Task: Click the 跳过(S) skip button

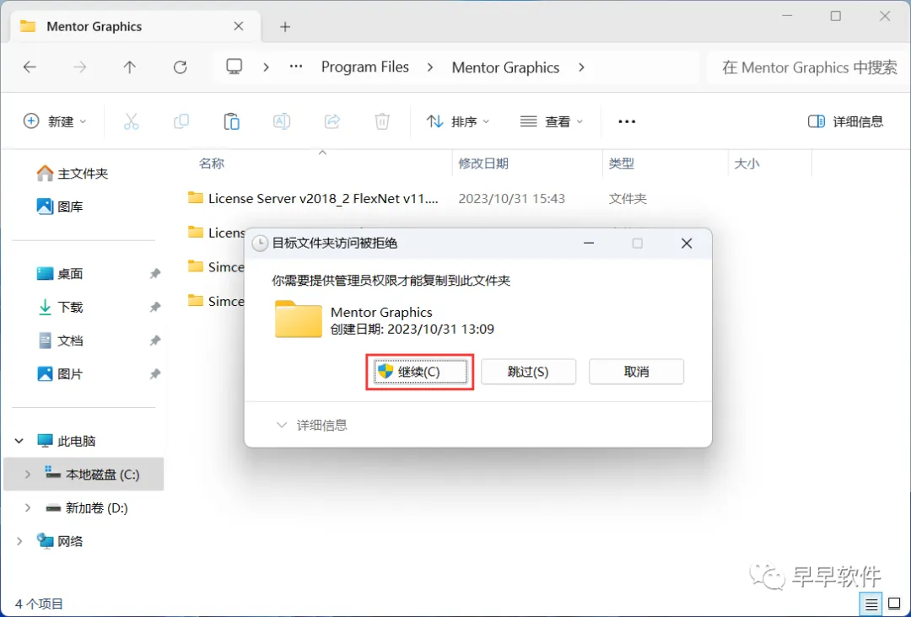Action: click(x=528, y=372)
